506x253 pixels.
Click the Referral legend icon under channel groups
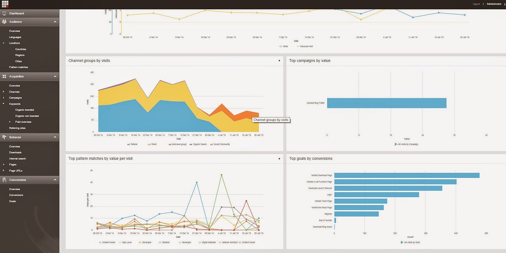pyautogui.click(x=128, y=144)
